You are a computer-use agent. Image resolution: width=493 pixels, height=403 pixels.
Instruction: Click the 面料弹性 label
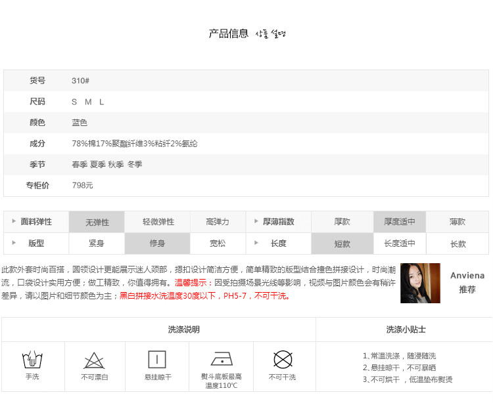click(x=36, y=222)
